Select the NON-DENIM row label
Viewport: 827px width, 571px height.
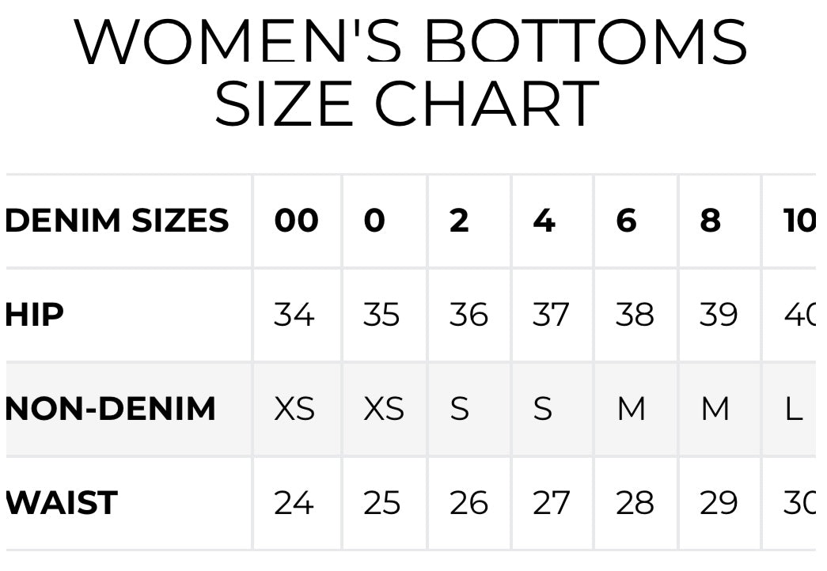111,409
